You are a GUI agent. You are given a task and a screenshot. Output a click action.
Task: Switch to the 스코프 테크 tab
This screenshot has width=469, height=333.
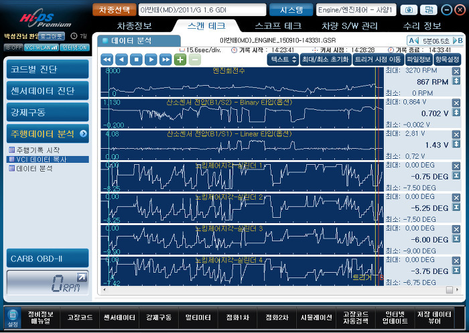click(x=277, y=26)
